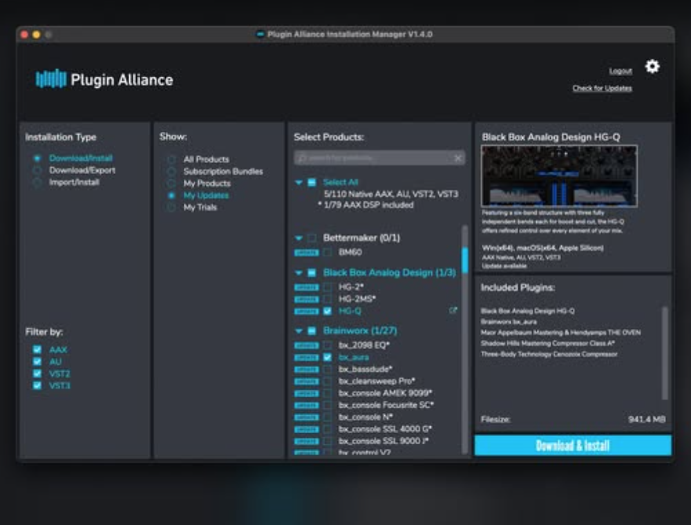Viewport: 691px width, 525px height.
Task: Open the external link icon for HG-Q
Action: (453, 310)
